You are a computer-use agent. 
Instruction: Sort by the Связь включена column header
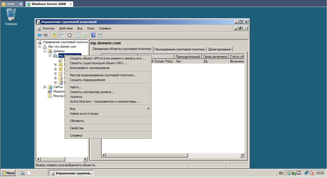pos(215,56)
